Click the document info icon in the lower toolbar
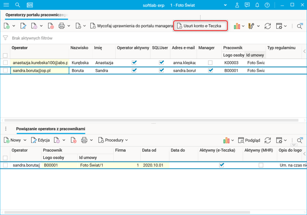 57,140
